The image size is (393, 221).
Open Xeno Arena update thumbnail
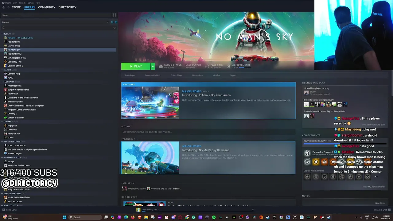[x=150, y=103]
